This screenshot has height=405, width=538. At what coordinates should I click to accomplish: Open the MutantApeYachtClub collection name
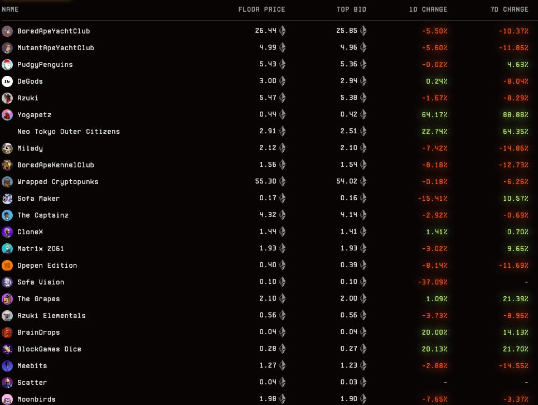click(x=56, y=48)
